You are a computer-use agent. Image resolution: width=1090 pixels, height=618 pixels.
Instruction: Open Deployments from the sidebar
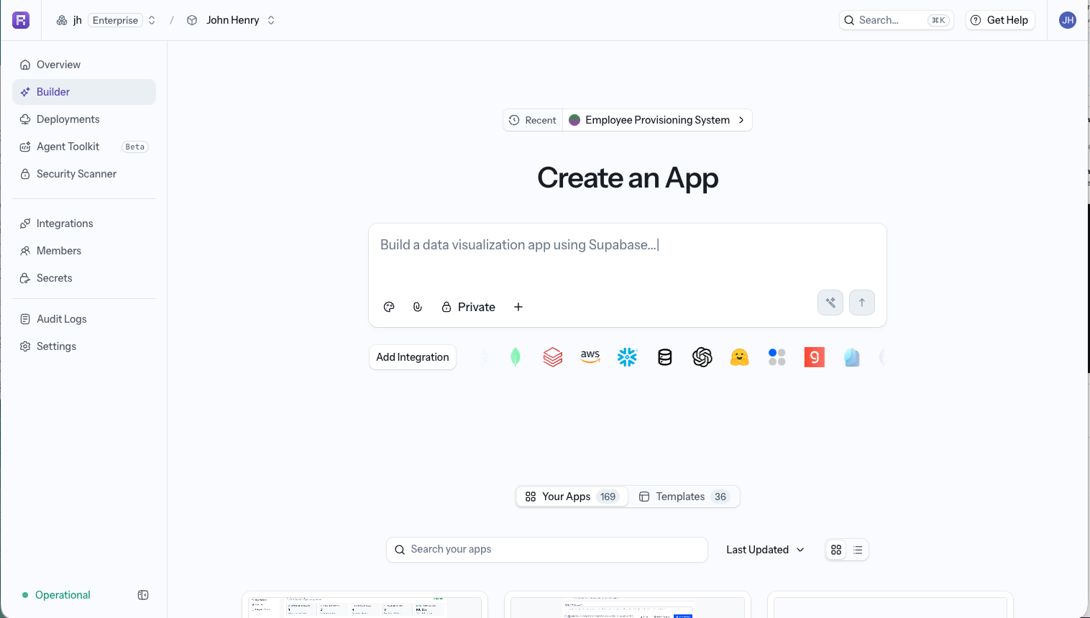pyautogui.click(x=84, y=119)
